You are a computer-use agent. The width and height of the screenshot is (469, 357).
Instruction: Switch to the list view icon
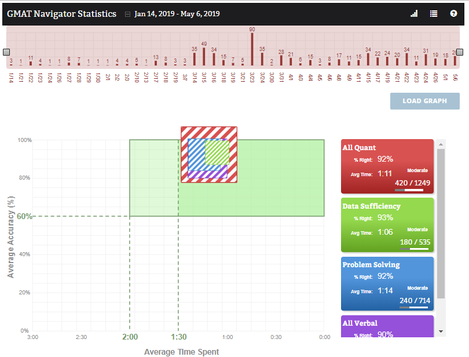tap(434, 14)
